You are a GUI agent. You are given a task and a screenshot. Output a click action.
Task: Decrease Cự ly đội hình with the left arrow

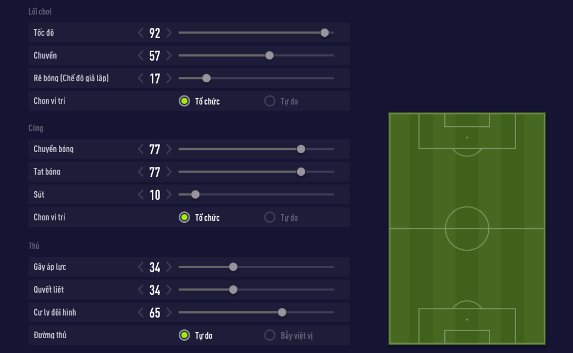[141, 313]
